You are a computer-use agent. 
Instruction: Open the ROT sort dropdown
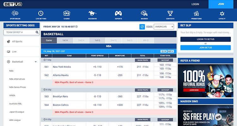(171, 51)
